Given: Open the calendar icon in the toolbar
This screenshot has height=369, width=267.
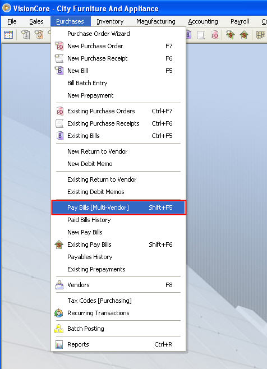Looking at the screenshot, I should point(8,35).
